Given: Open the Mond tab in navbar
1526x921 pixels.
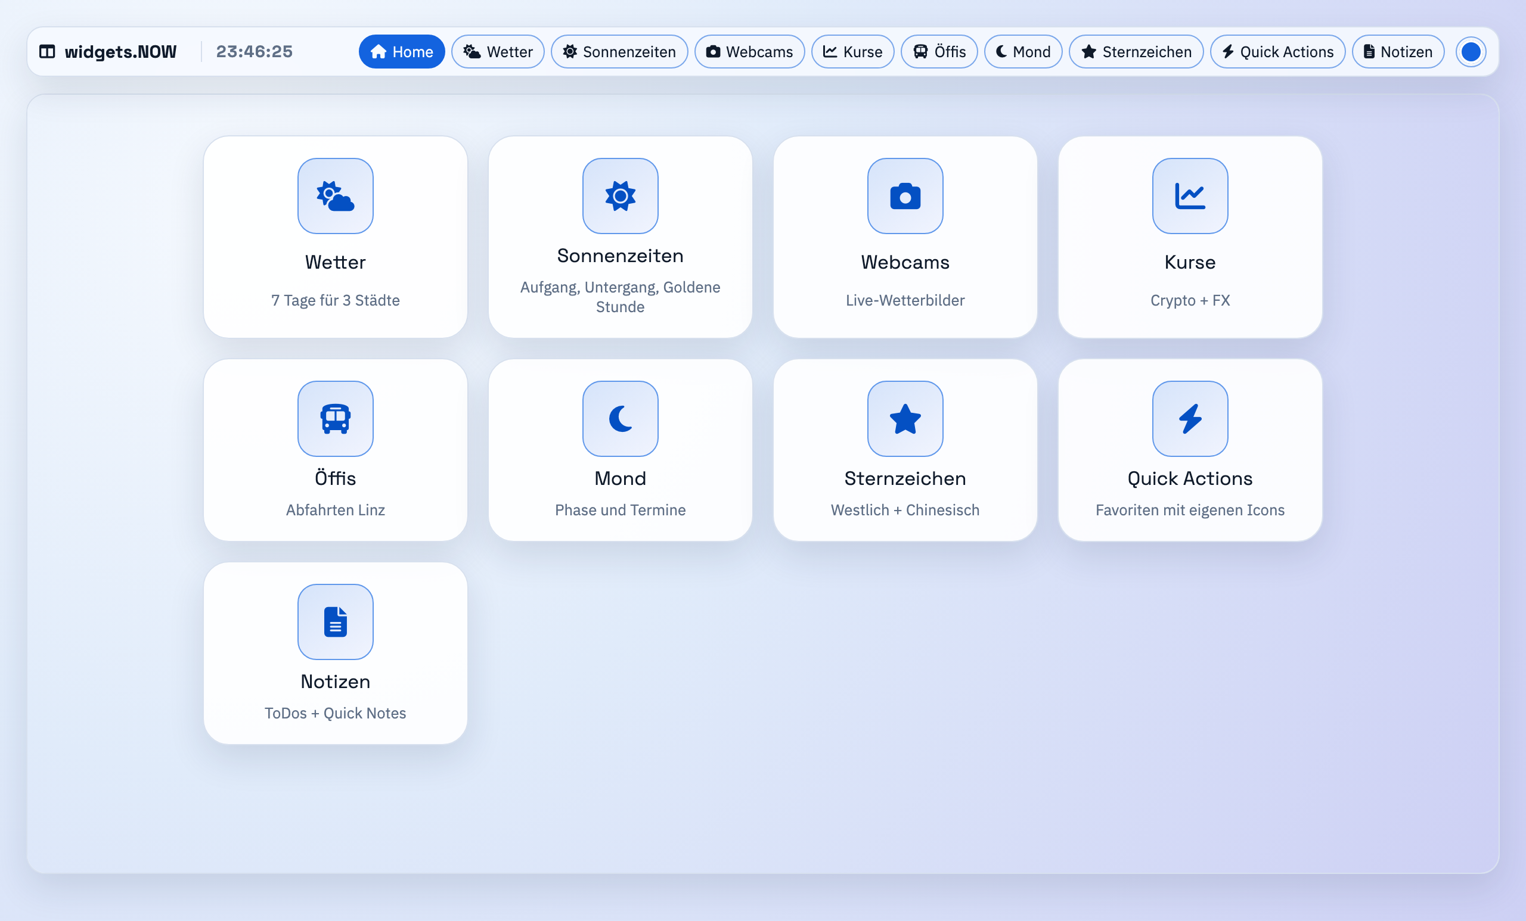Looking at the screenshot, I should pyautogui.click(x=1022, y=51).
